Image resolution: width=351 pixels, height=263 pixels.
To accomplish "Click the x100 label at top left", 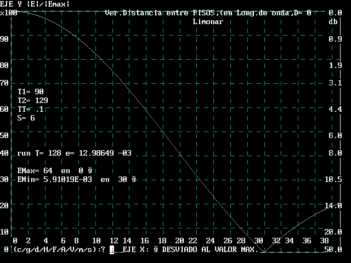I will pos(9,13).
